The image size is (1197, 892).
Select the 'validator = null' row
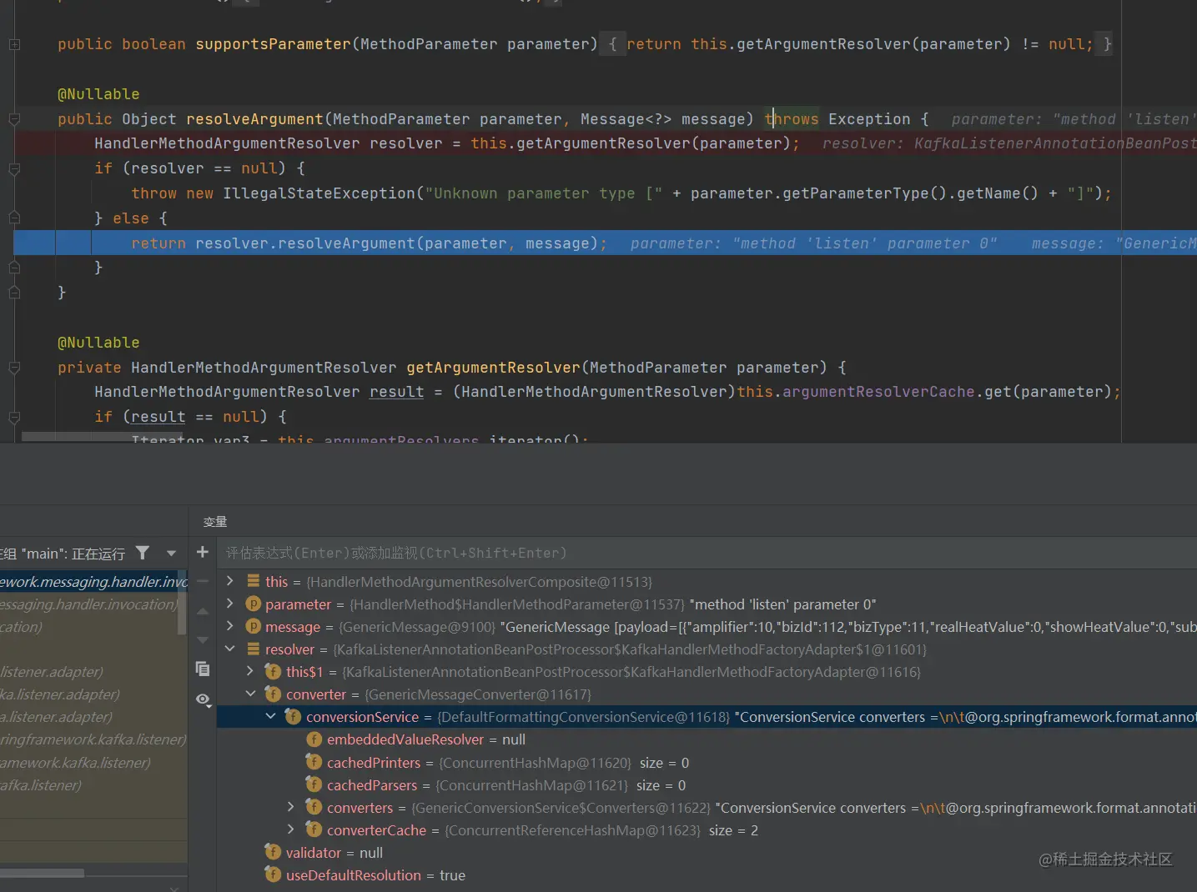707,852
